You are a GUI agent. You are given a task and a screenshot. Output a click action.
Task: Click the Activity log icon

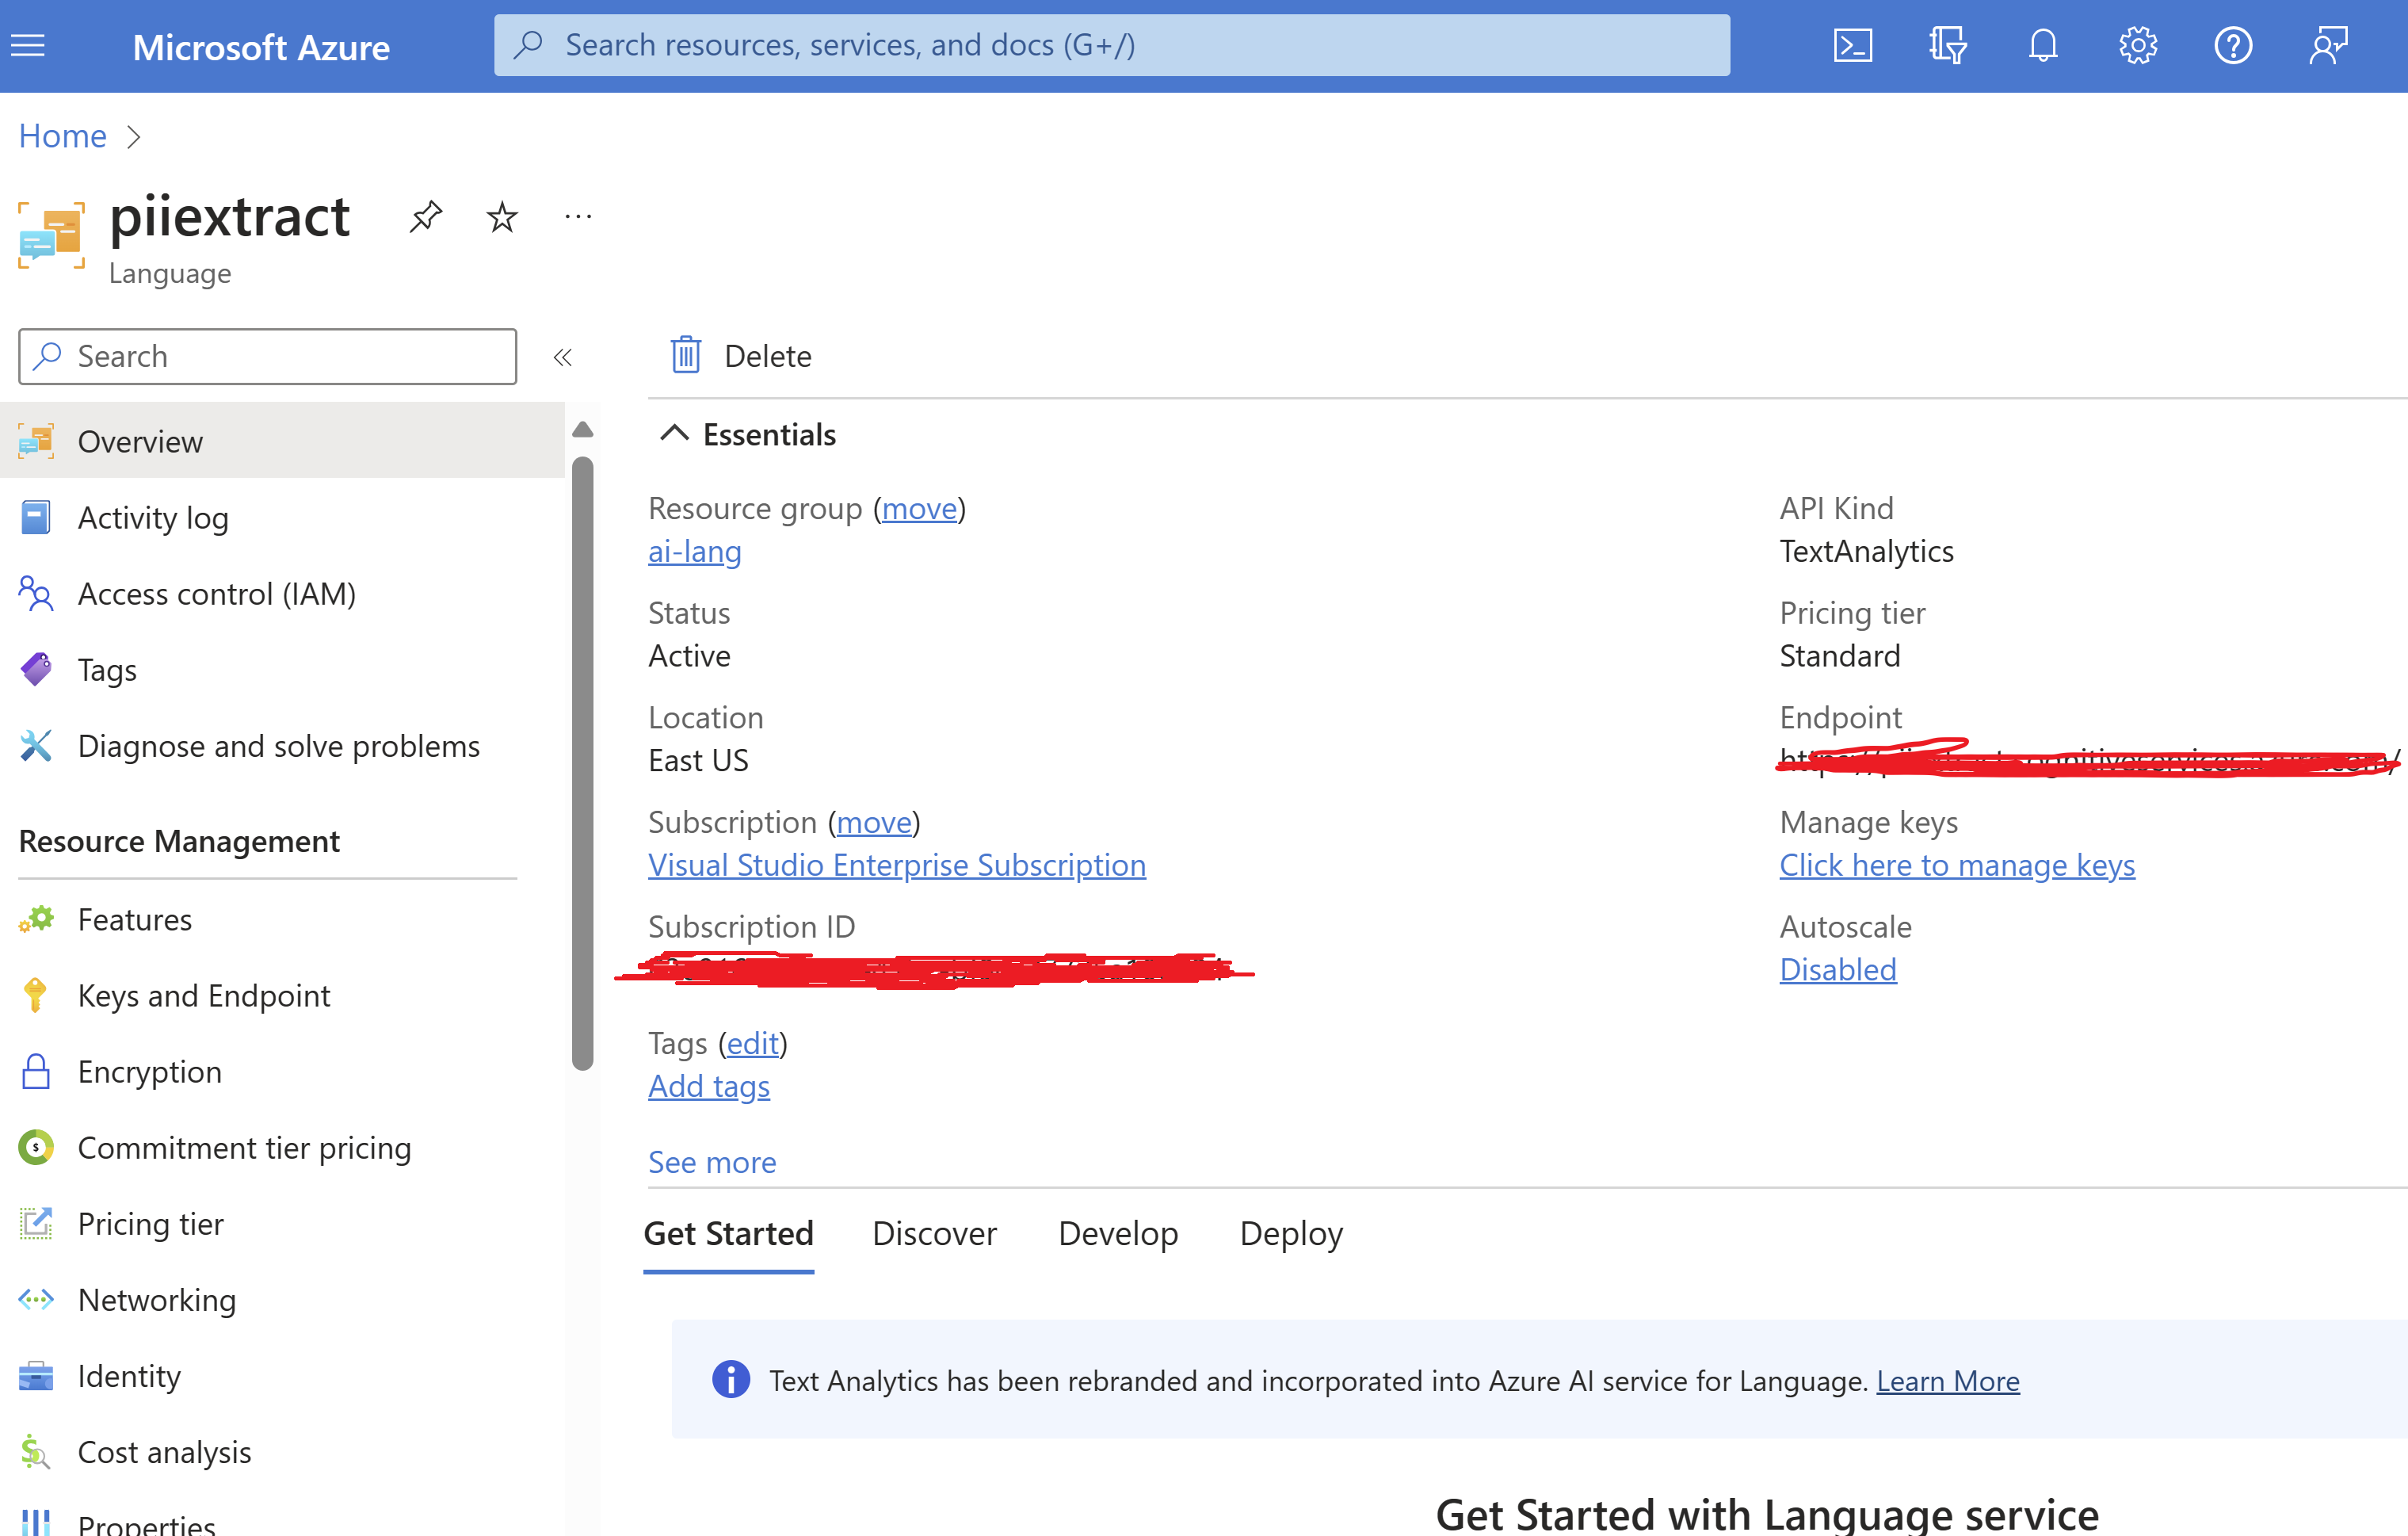tap(36, 517)
